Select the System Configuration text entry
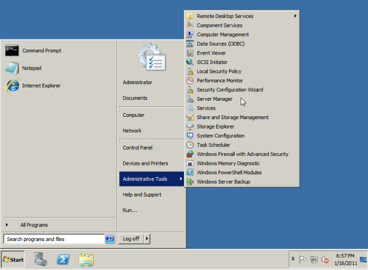Viewport: 368px width, 270px height. pyautogui.click(x=221, y=136)
